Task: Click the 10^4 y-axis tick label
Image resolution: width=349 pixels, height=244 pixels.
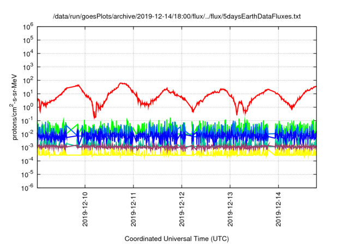Action: pos(28,54)
